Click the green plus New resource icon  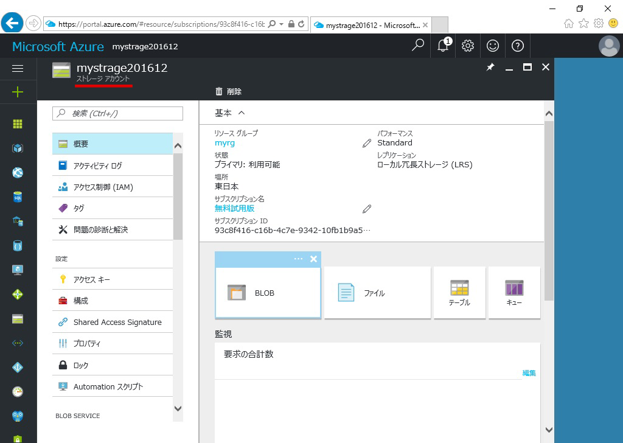coord(18,92)
